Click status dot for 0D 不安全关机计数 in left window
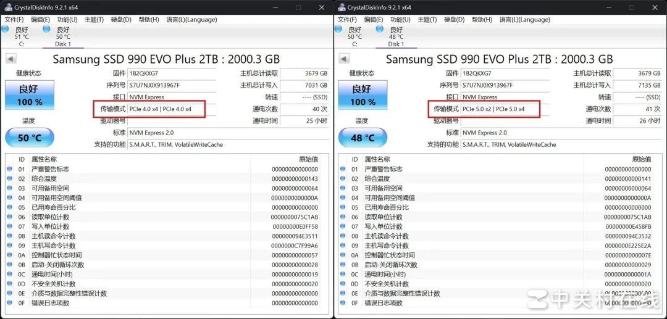This screenshot has width=667, height=319. (10, 284)
